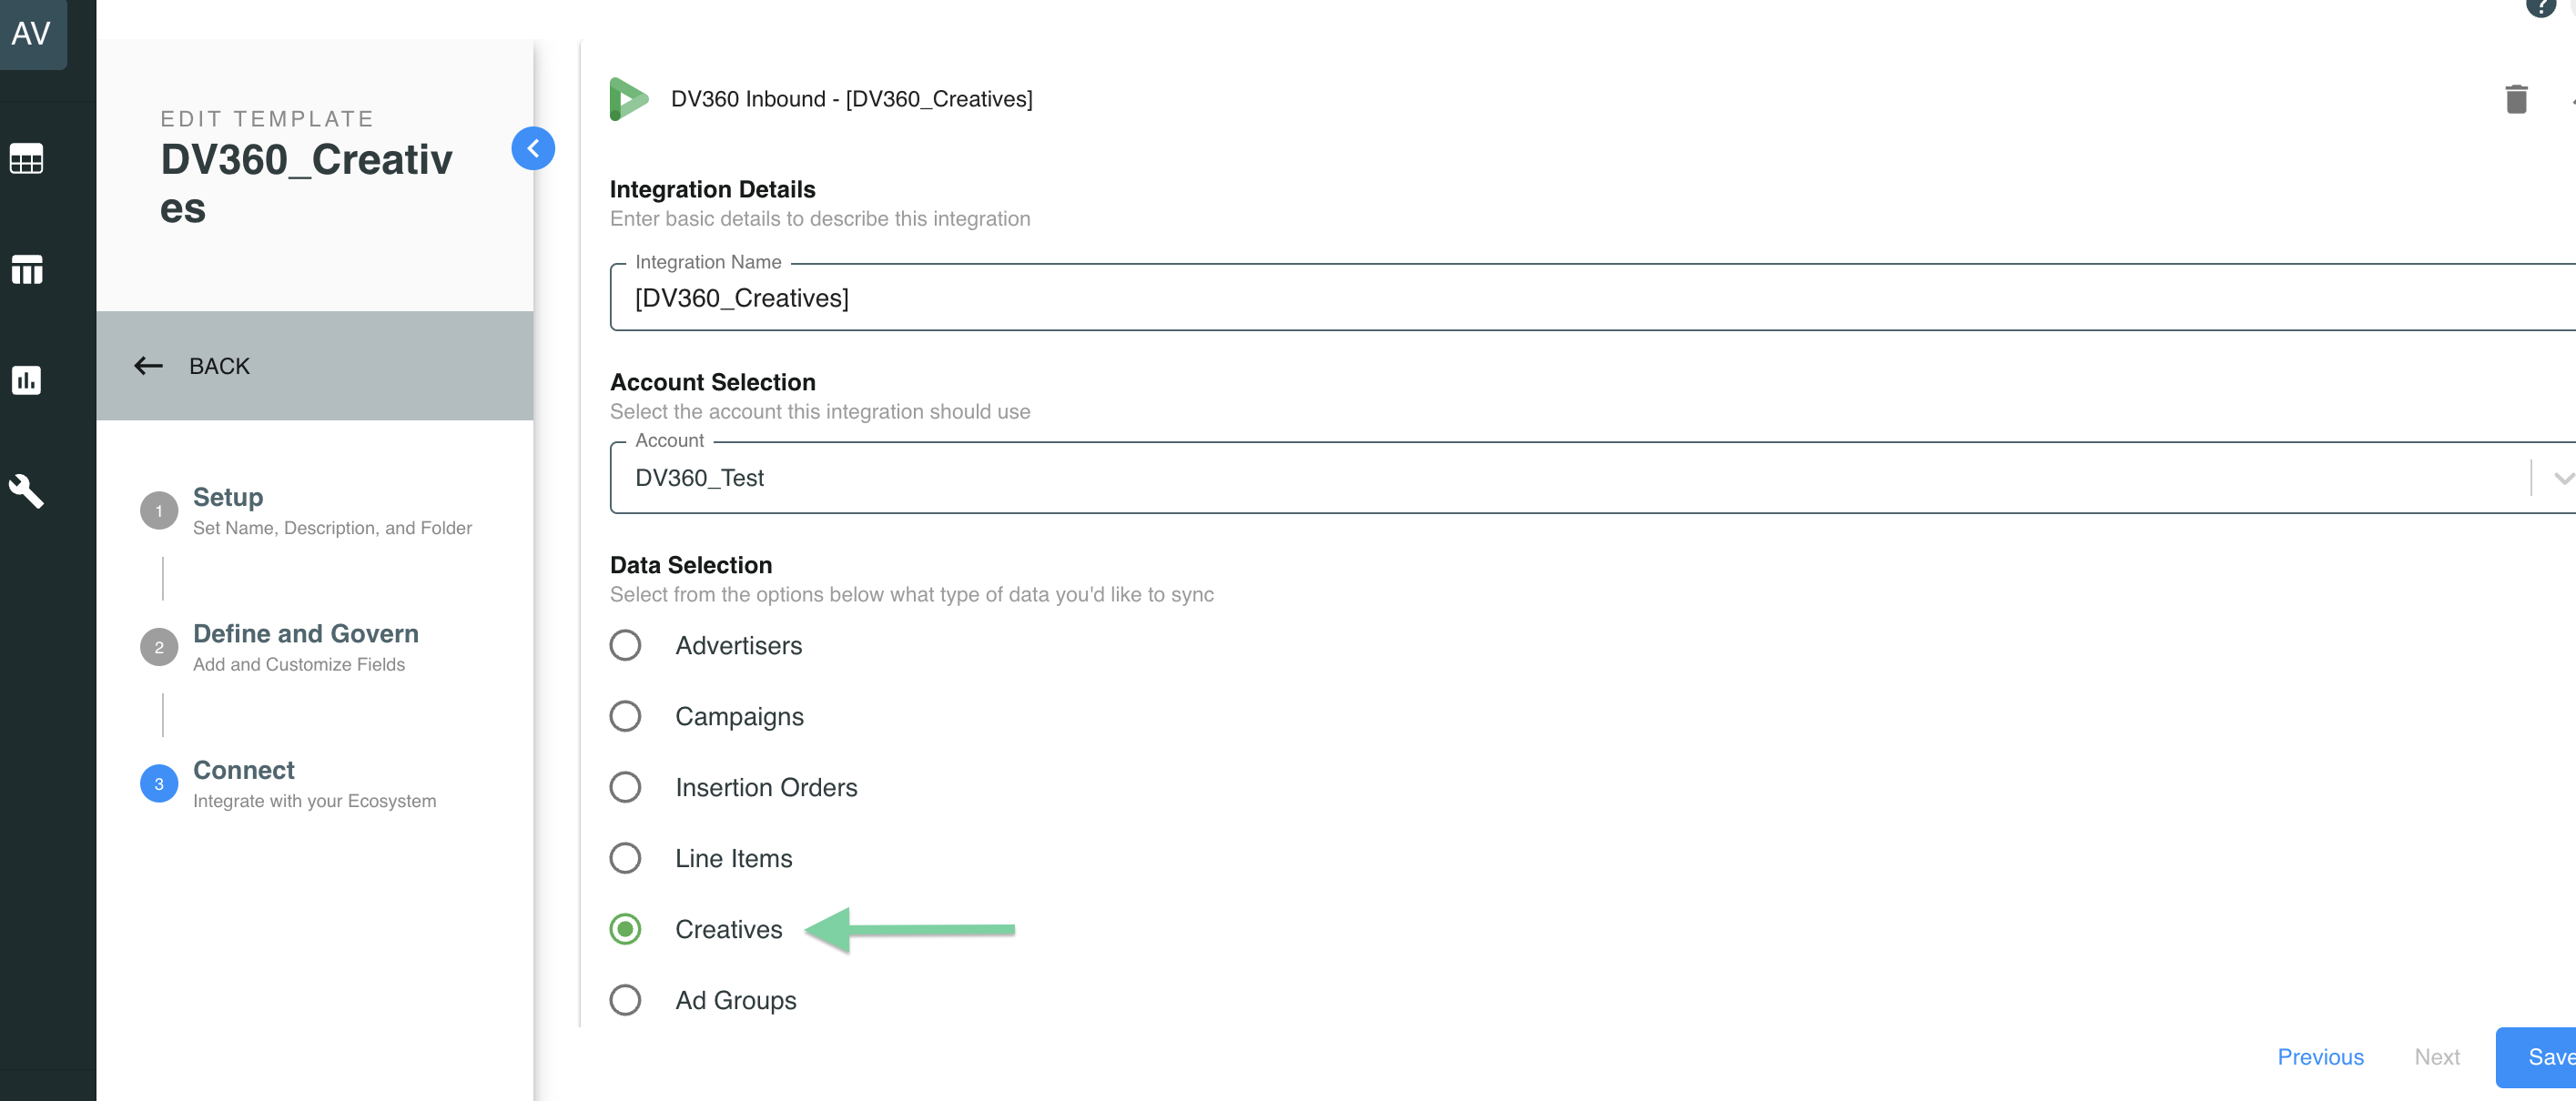Click the 'Add and Customize Fields' subtitle
The width and height of the screenshot is (2576, 1101).
tap(299, 664)
